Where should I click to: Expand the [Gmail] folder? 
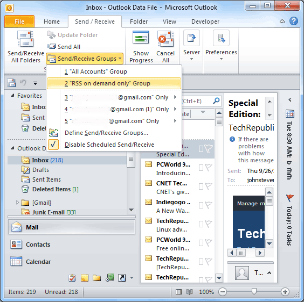coord(17,203)
